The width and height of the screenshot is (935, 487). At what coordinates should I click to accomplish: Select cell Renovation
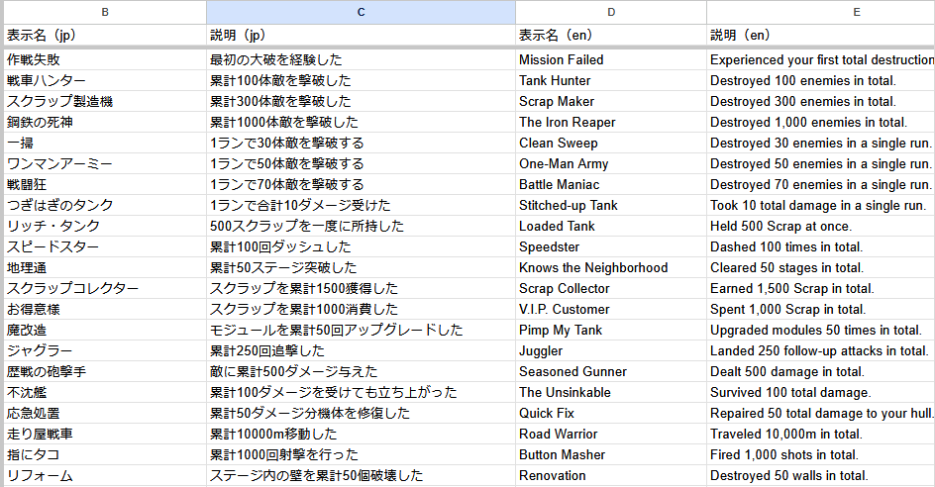pos(611,476)
